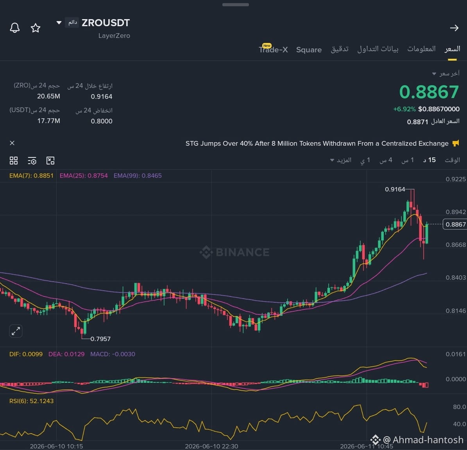Viewport: 467px width, 450px height.
Task: Expand the المزيد intervals dropdown
Action: pos(341,160)
